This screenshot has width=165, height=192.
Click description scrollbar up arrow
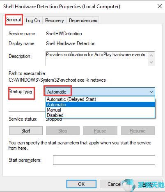point(151,55)
